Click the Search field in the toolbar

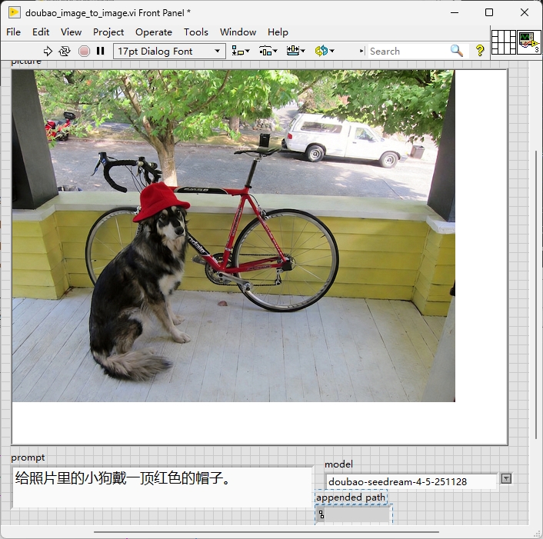tap(408, 51)
